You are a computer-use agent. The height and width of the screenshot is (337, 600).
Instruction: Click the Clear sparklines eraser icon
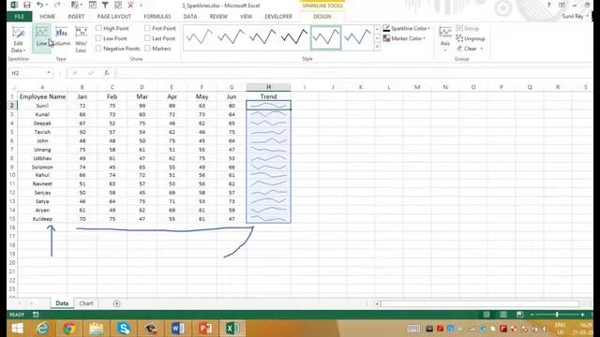459,49
